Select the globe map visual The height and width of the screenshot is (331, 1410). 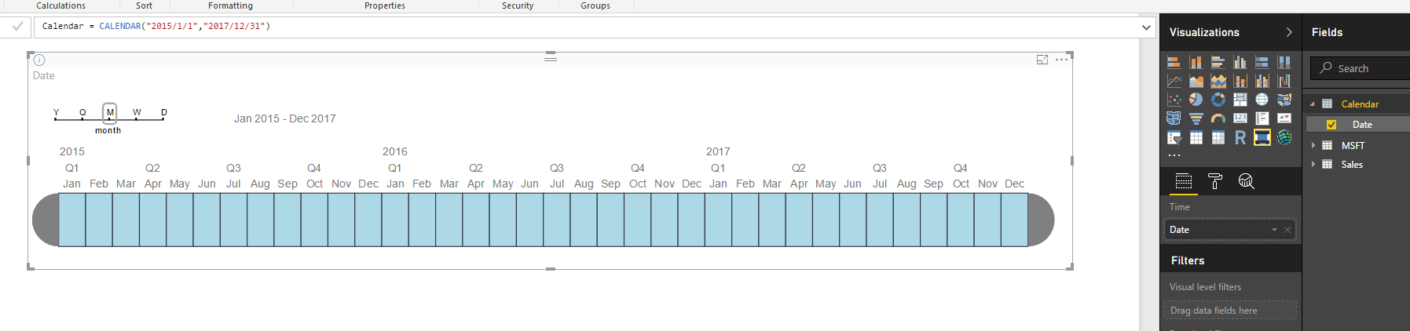tap(1262, 100)
